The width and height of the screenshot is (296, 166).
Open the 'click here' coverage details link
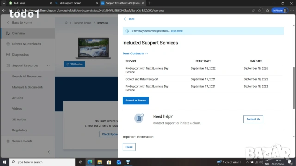(177, 31)
